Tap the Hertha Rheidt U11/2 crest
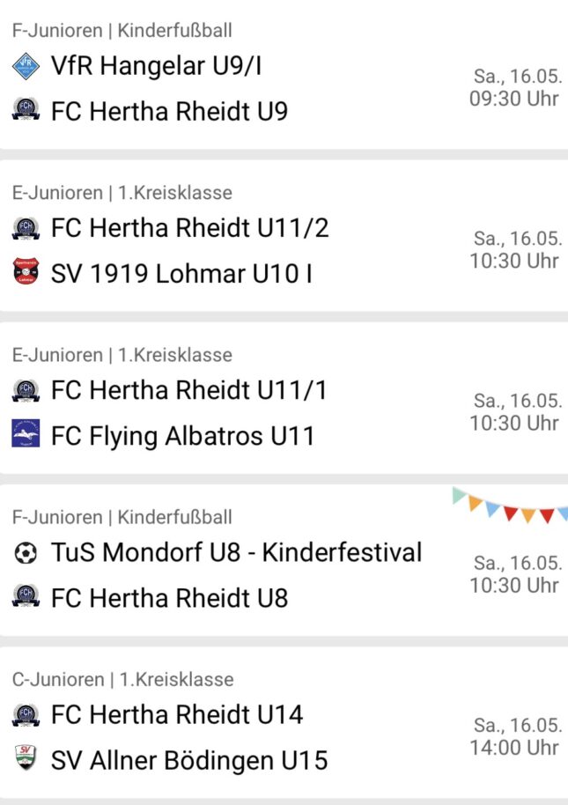This screenshot has width=568, height=805. tap(26, 228)
